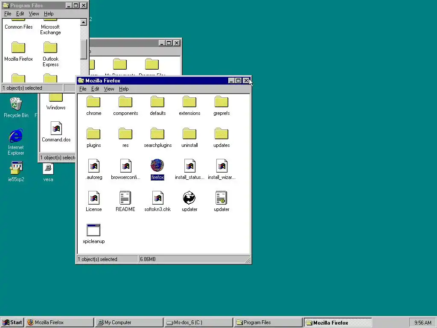Open the Start menu
Screen dimensions: 437x328
click(12, 322)
